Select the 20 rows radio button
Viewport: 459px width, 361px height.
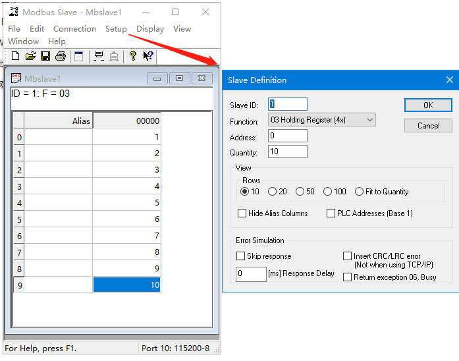coord(273,192)
